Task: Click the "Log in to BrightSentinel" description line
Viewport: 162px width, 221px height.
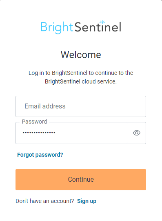Action: point(81,73)
